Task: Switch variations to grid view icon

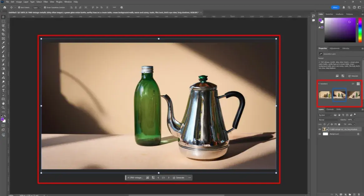Action: point(358,84)
